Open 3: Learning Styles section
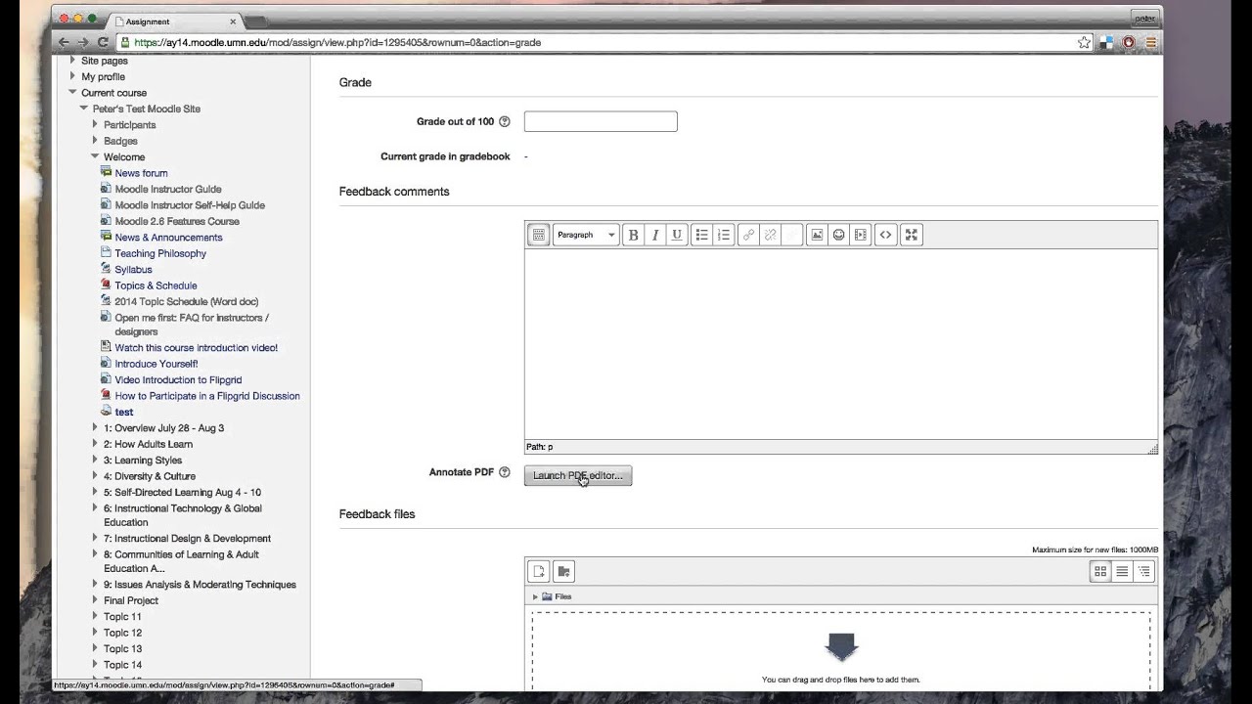 point(143,461)
